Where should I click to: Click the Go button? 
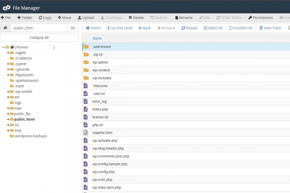coord(72,28)
